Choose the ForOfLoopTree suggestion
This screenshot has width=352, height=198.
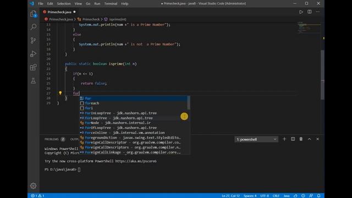point(133,128)
